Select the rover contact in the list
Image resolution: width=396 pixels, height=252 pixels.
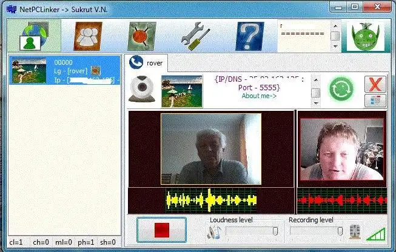point(65,70)
